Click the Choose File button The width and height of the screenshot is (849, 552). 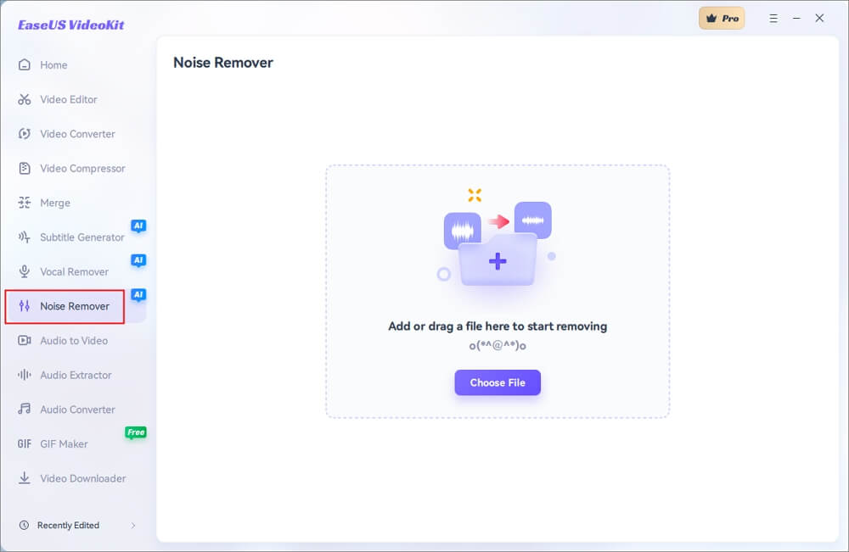498,382
